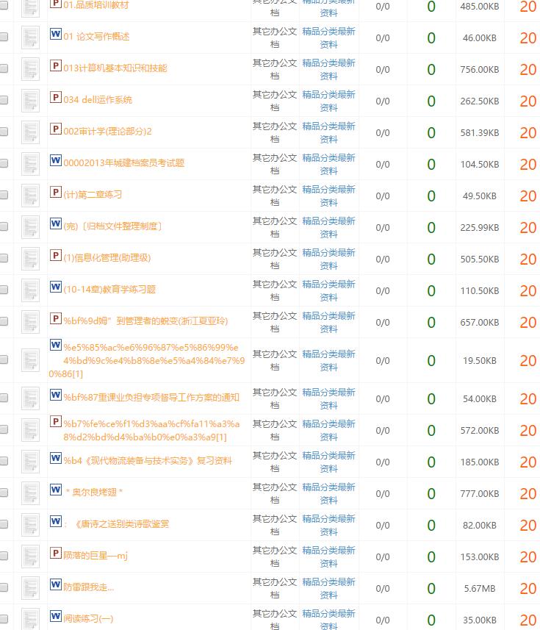Open the document thumbnail for (完)〔归档文件整理制度〕
Image resolution: width=540 pixels, height=630 pixels.
point(30,227)
